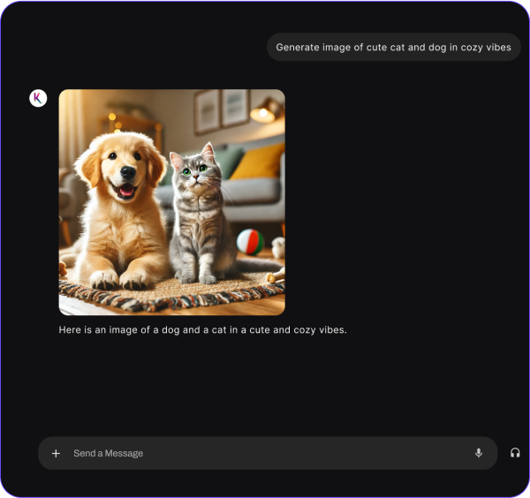
Task: Click the braided rug in the image
Action: click(x=168, y=293)
